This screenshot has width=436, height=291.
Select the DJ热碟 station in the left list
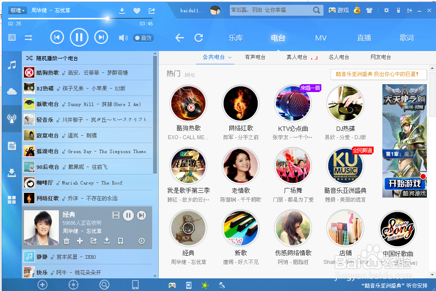pyautogui.click(x=87, y=89)
